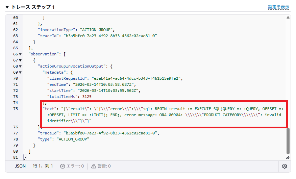Click the scrollbar up arrow
The height and width of the screenshot is (179, 296).
click(x=288, y=18)
